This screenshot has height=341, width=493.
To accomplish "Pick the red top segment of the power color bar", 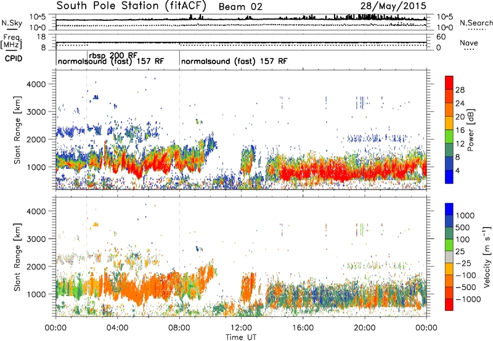I will coord(449,82).
